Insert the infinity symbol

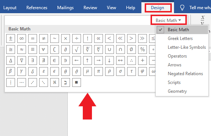(22, 38)
